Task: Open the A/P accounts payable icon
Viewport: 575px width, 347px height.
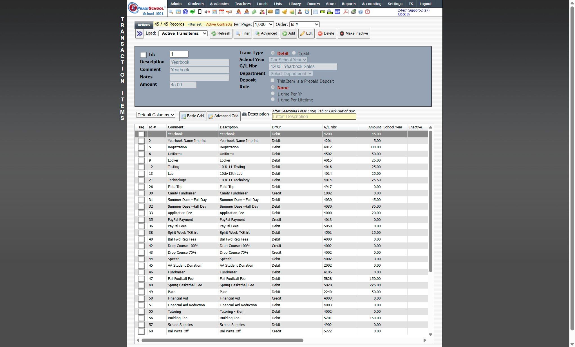Action: [x=337, y=12]
